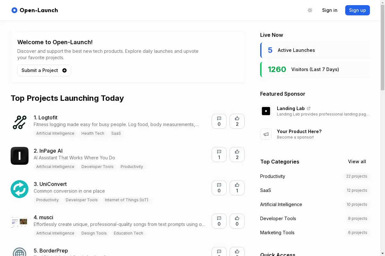
Task: Click the "6 projects" count badge
Action: pyautogui.click(x=358, y=233)
